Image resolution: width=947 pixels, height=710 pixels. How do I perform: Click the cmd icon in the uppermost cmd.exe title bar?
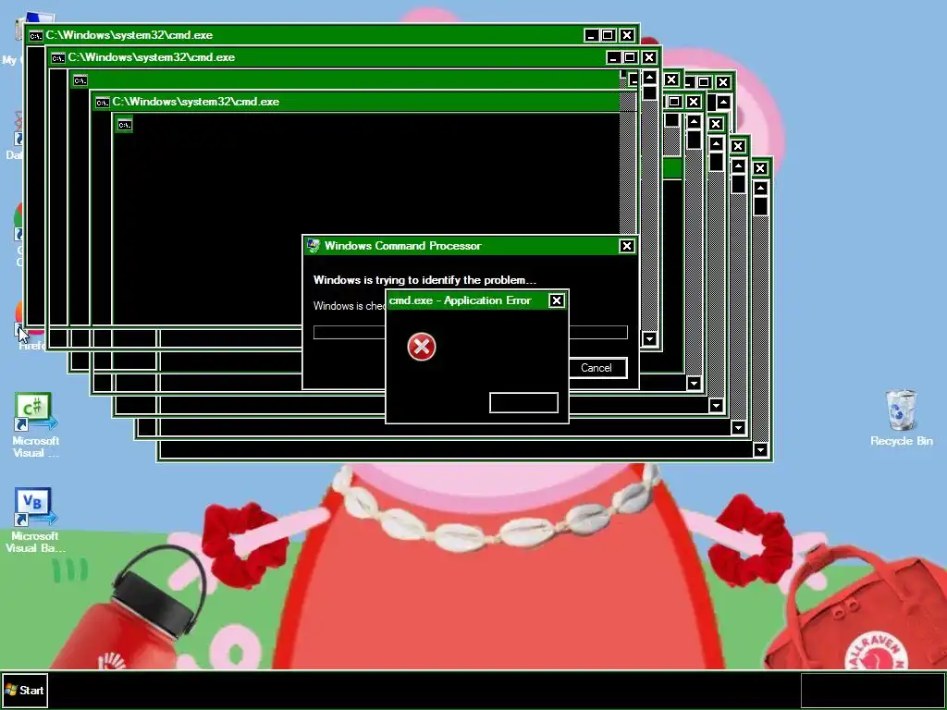point(36,36)
